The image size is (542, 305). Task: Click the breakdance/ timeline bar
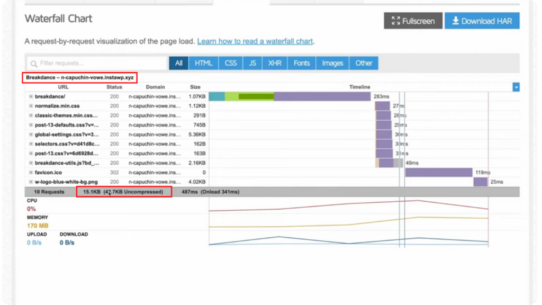click(x=290, y=96)
